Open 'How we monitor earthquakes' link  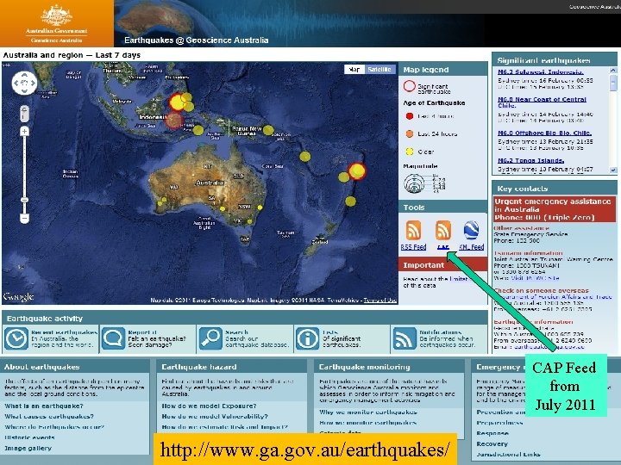(368, 423)
